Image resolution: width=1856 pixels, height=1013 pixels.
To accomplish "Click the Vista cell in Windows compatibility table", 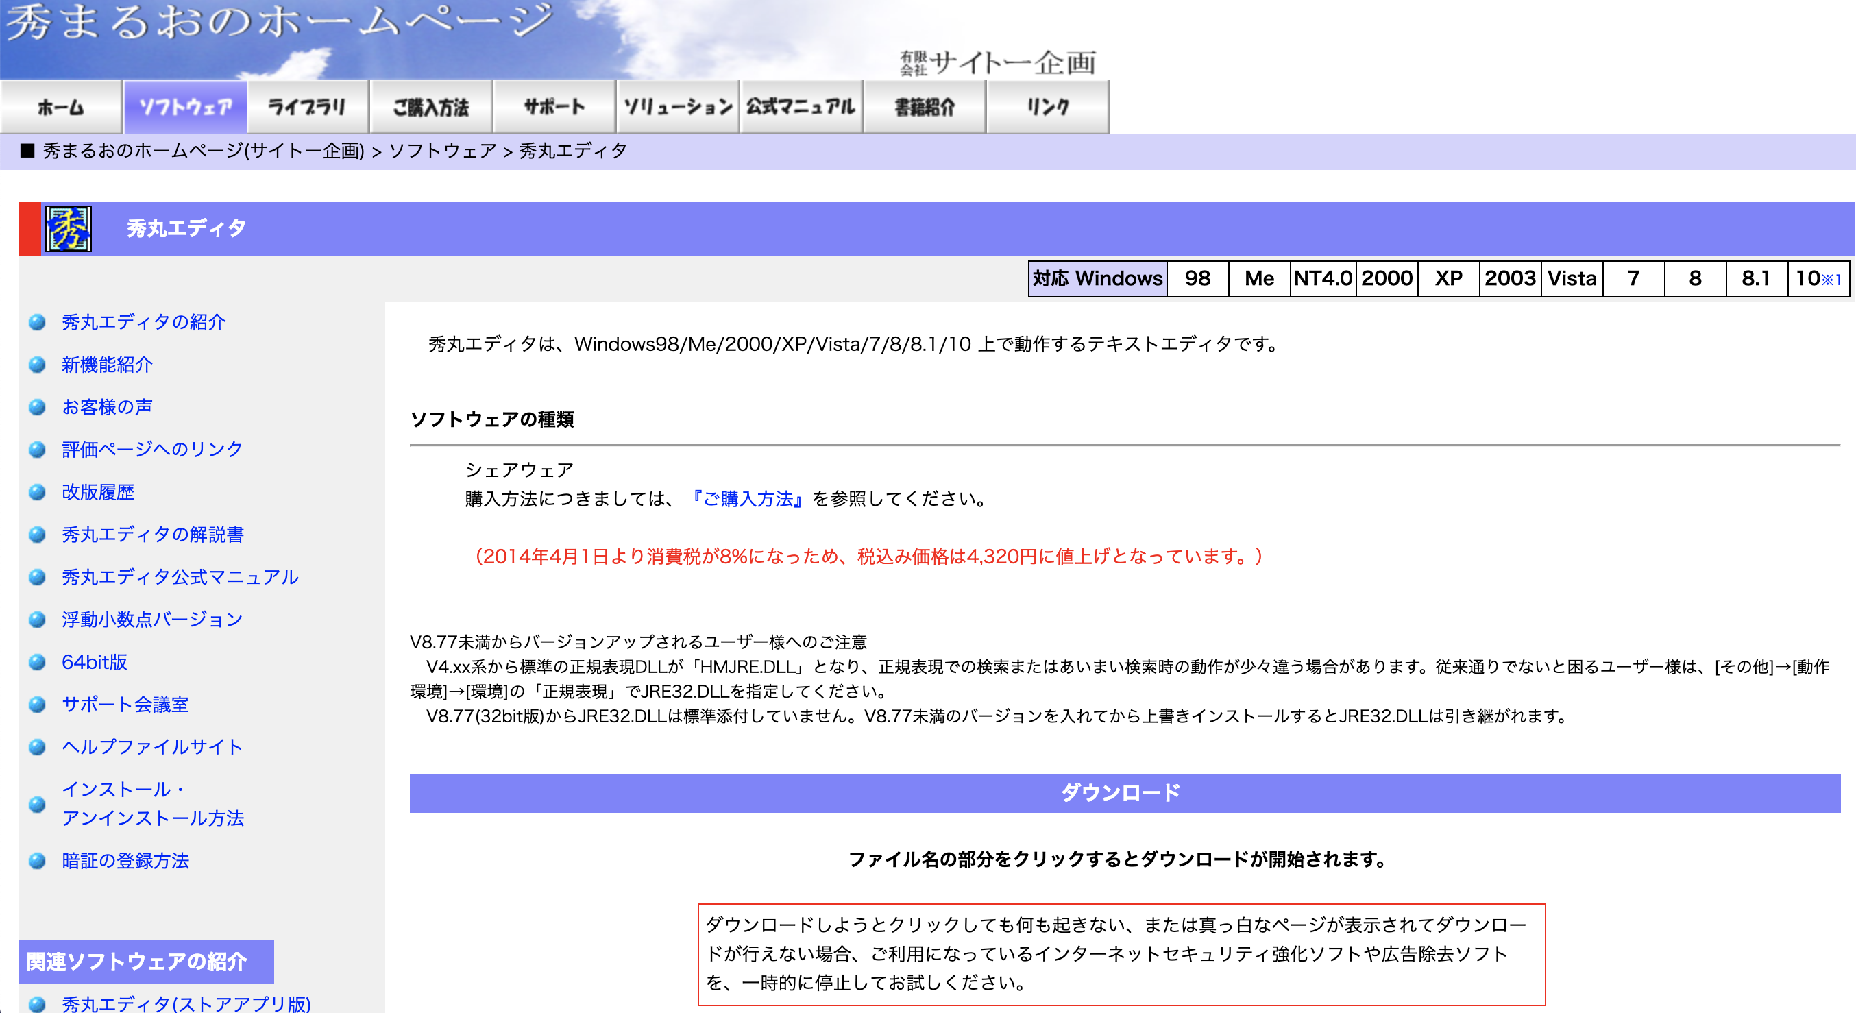I will [1572, 279].
